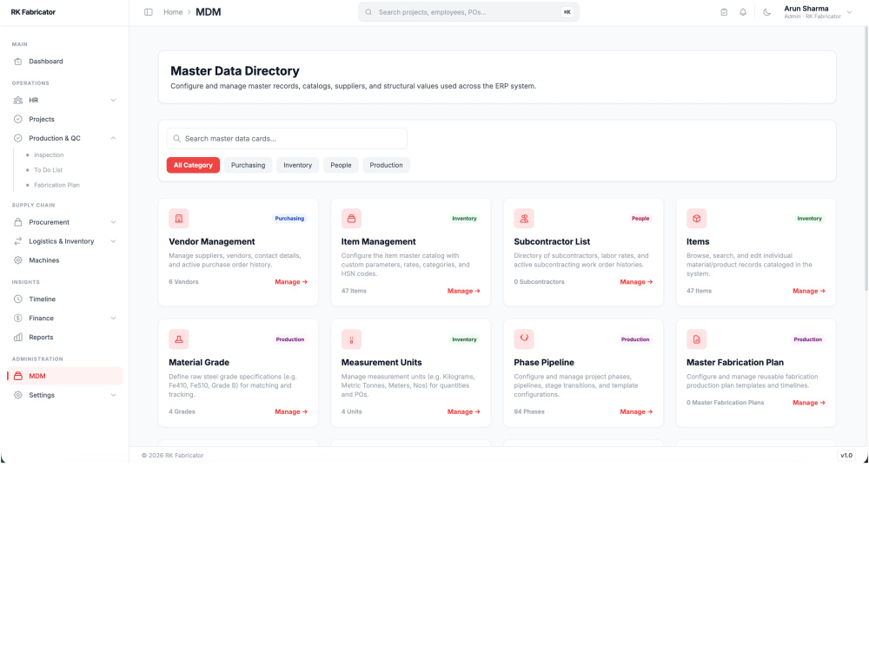Click the Projects icon in sidebar
Viewport: 869px width, 651px height.
[17, 119]
